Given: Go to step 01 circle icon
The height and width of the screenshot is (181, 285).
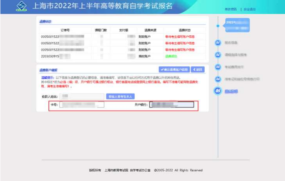Looking at the screenshot, I should [x=218, y=43].
